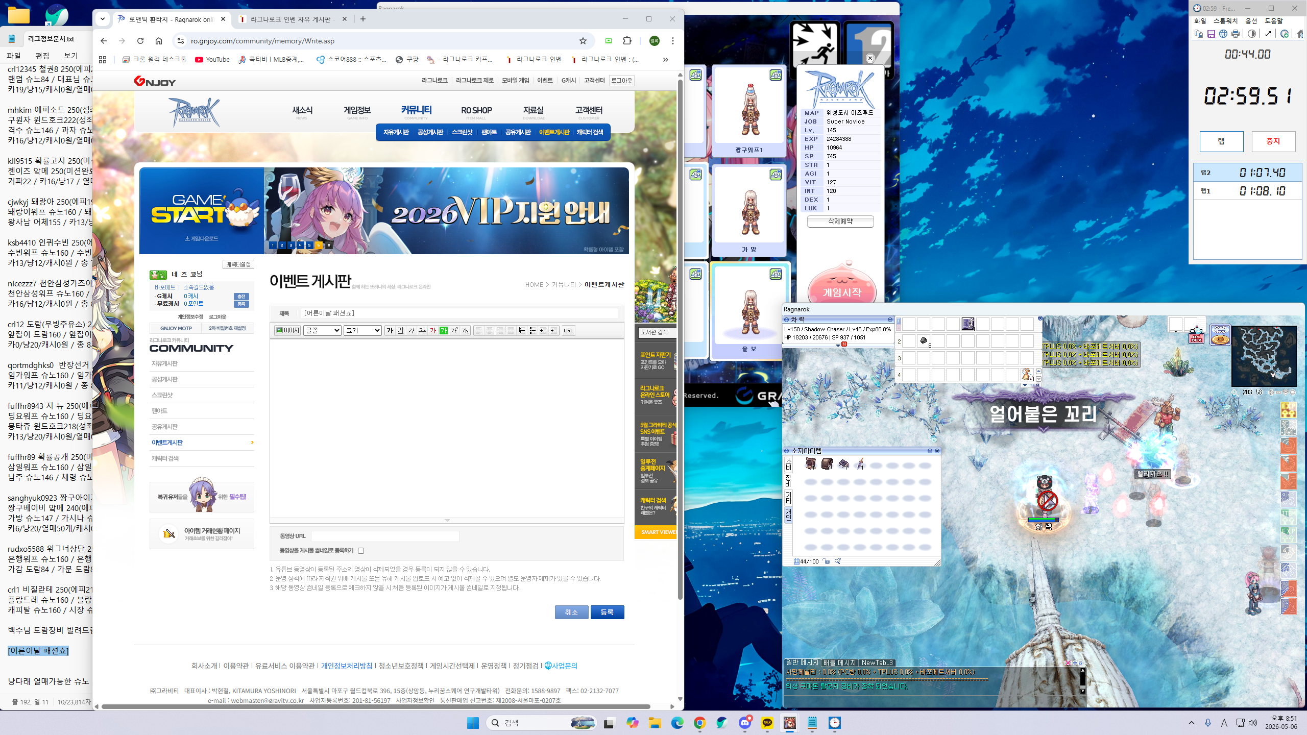1307x735 pixels.
Task: Click the 동영상 URL input field
Action: (x=385, y=536)
